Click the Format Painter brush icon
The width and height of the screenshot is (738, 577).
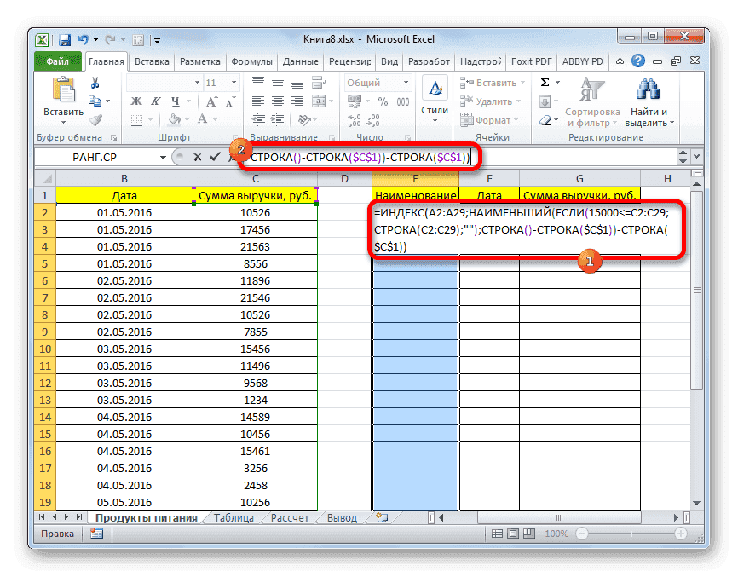97,119
